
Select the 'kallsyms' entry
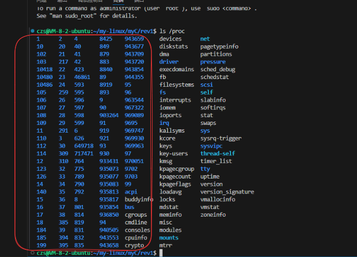pyautogui.click(x=172, y=130)
